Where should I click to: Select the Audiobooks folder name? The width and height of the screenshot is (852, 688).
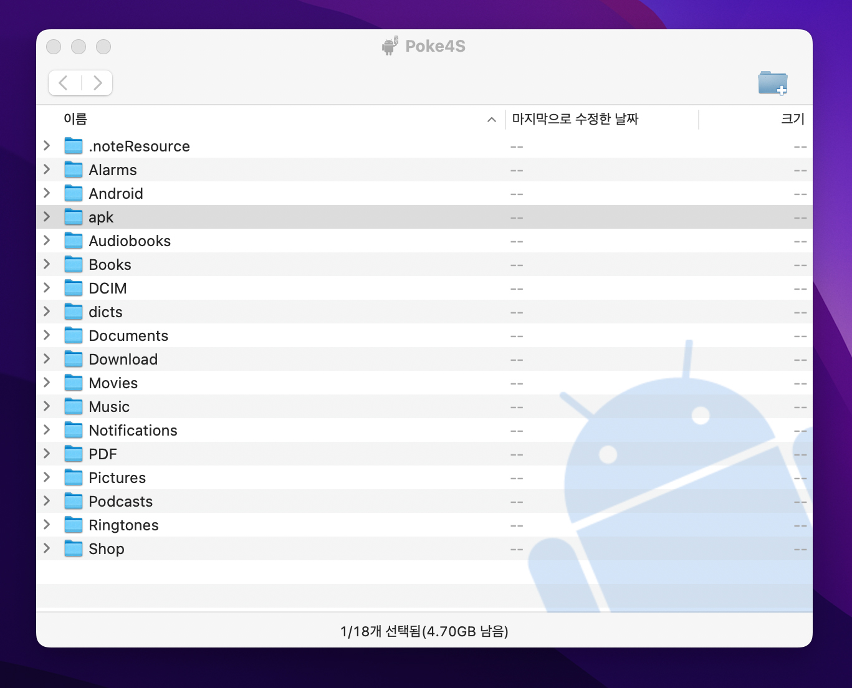[x=130, y=241]
